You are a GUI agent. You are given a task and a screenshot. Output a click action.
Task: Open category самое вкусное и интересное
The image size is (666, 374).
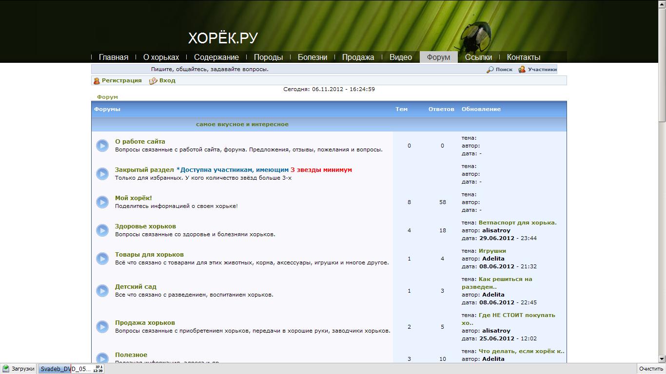point(242,124)
